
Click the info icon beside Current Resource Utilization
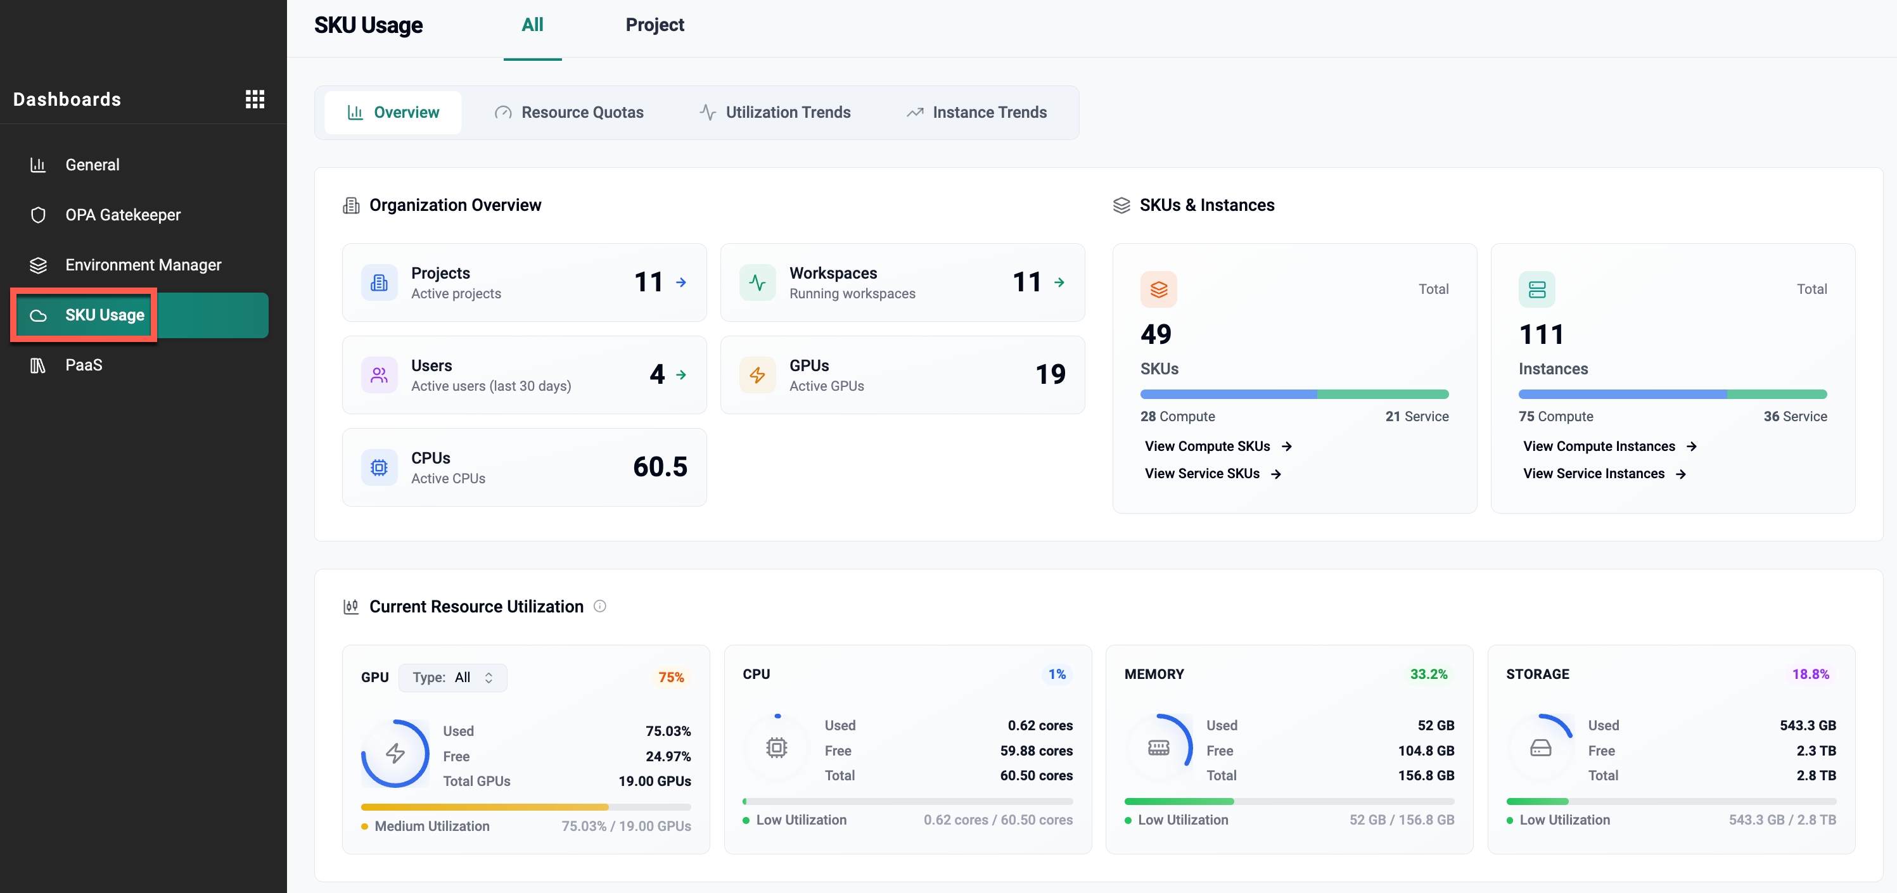pos(599,606)
